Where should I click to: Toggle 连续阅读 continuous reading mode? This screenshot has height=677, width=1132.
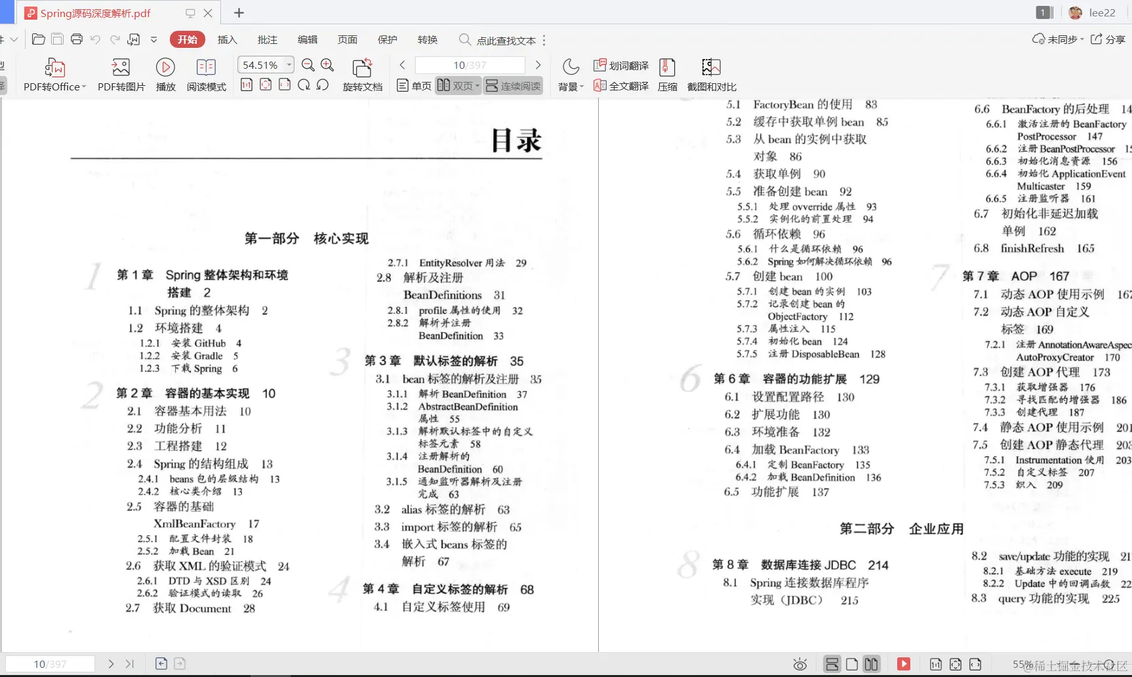coord(512,85)
